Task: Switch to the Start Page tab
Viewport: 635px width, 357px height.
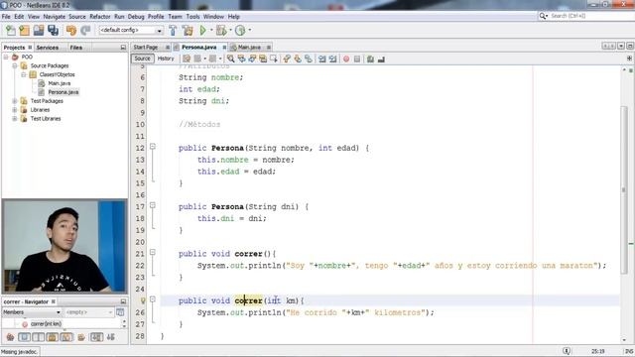Action: click(146, 48)
